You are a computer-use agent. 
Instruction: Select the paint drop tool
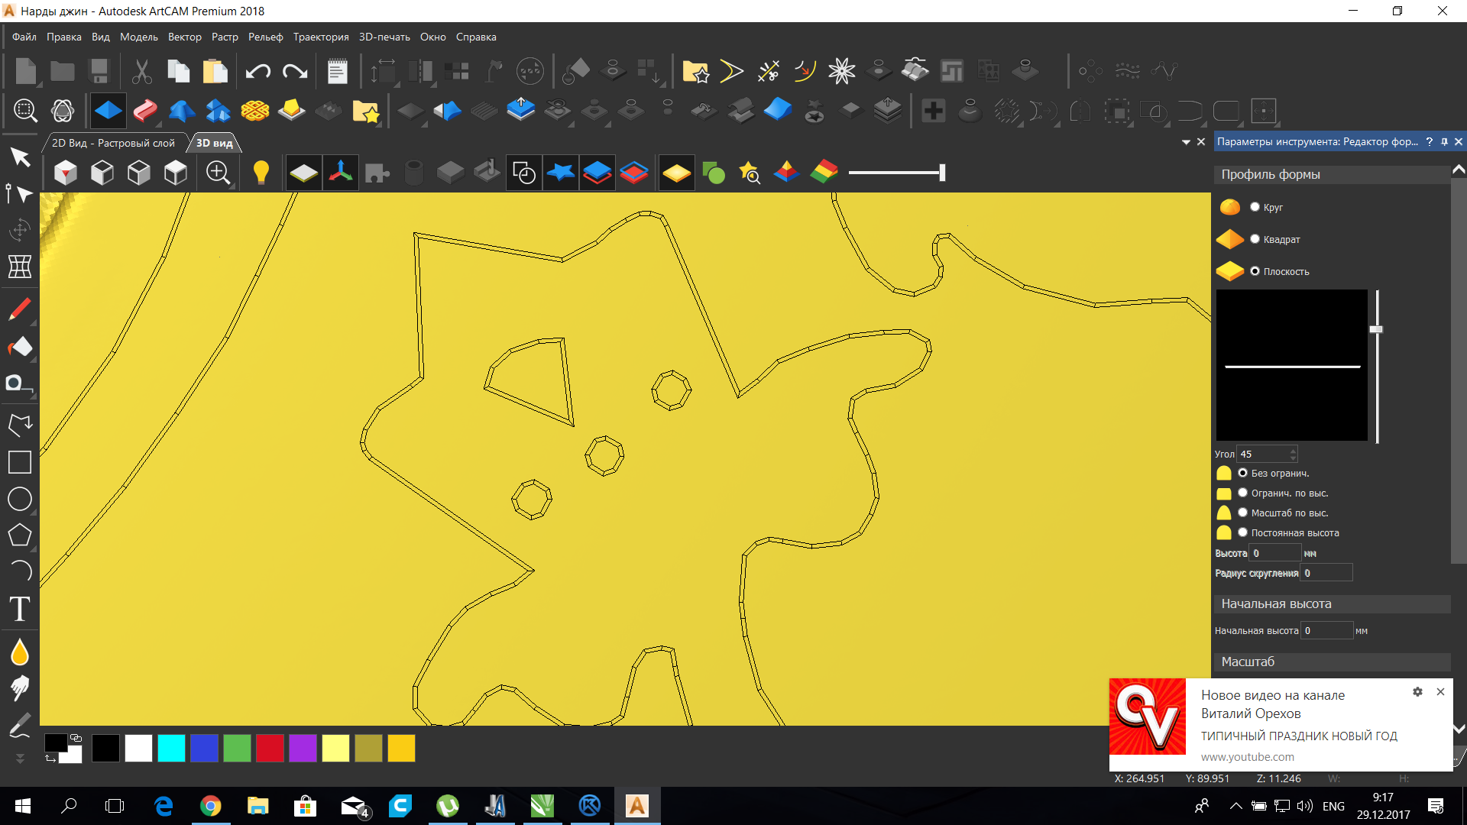pyautogui.click(x=20, y=652)
